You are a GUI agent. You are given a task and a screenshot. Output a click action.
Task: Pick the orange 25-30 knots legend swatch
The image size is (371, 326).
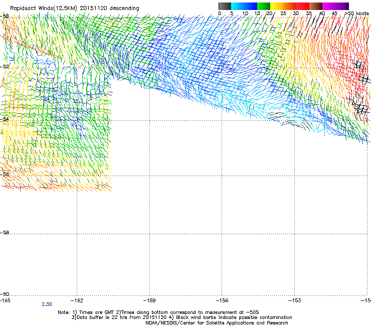pos(290,6)
